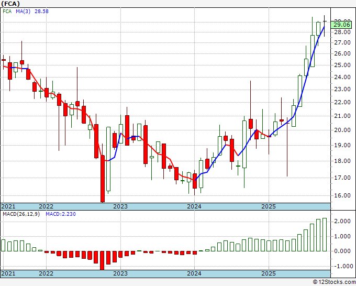This screenshot has height=286, width=356.
Task: Click 2025 on the MACD timeline
Action: pos(269,273)
